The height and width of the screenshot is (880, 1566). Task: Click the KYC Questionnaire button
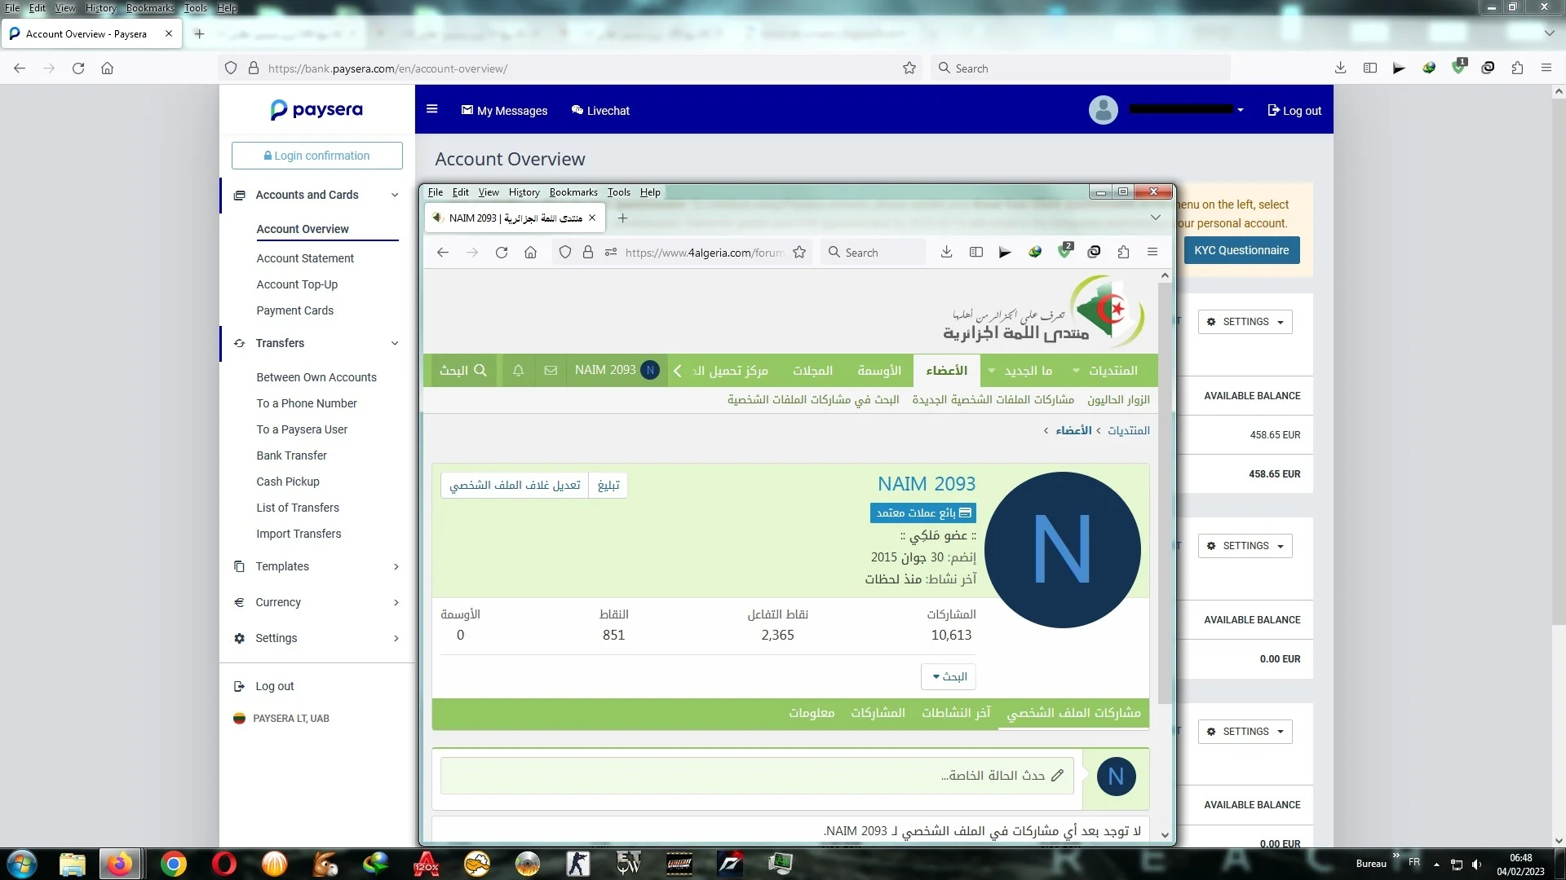[1241, 250]
